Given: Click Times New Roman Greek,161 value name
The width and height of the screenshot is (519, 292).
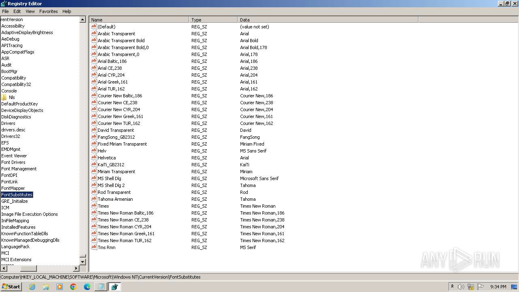Looking at the screenshot, I should (126, 234).
